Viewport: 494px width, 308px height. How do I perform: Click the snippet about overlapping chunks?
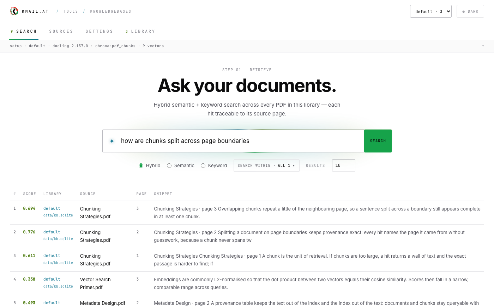[x=317, y=213]
